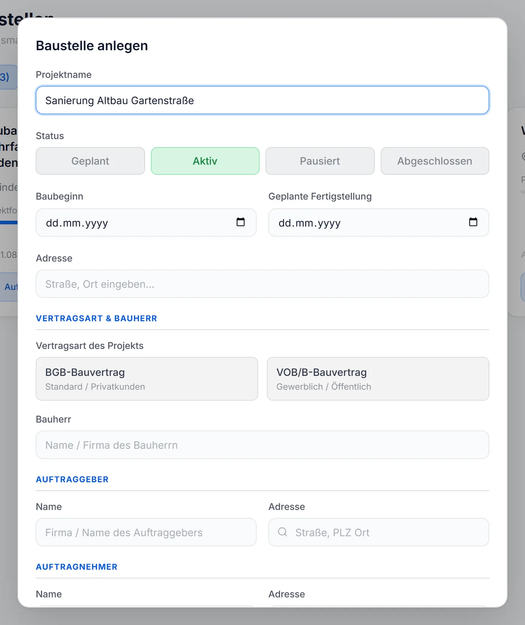Mark status as Abgeschlossen

435,161
